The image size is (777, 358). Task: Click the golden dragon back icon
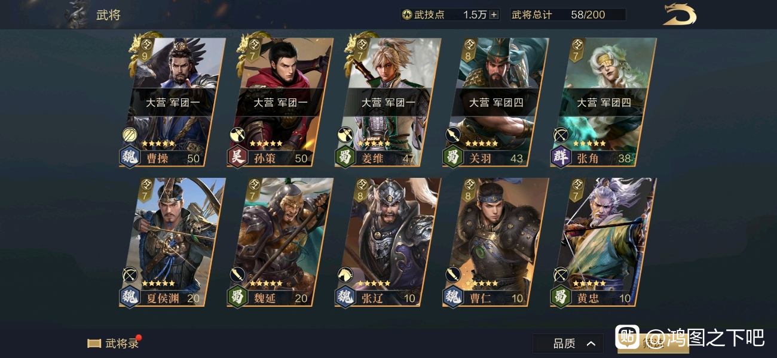point(680,14)
